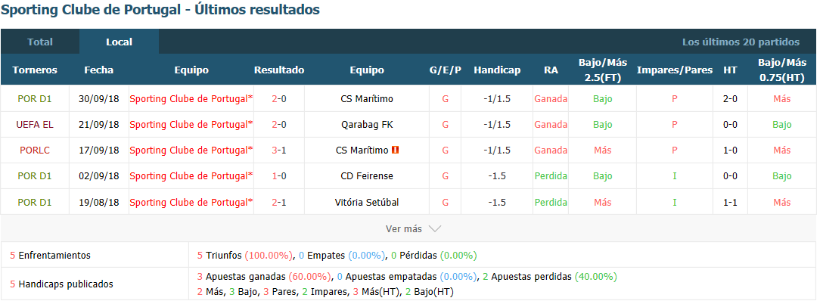Expand the Ver más chevron arrow
Screen dimensions: 820x301
click(434, 229)
